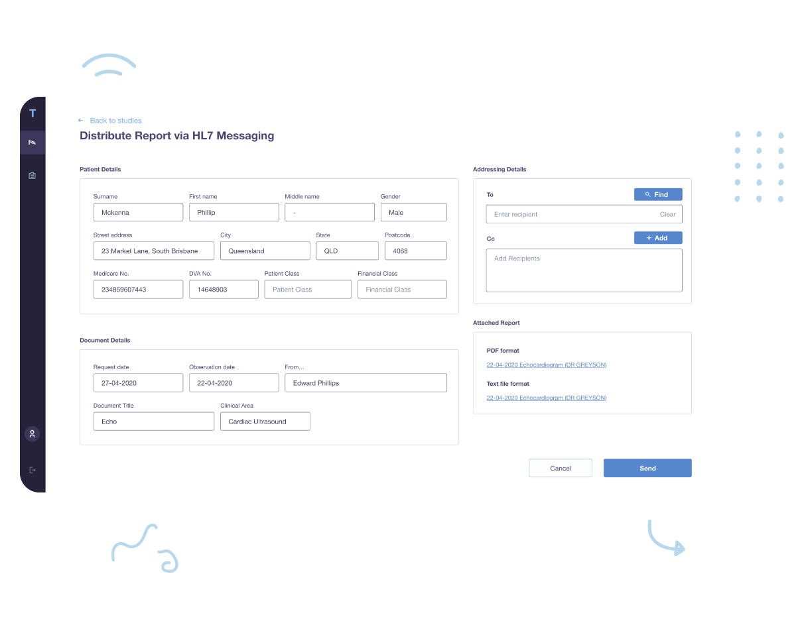Click the Cancel button
The image size is (796, 631).
click(561, 468)
